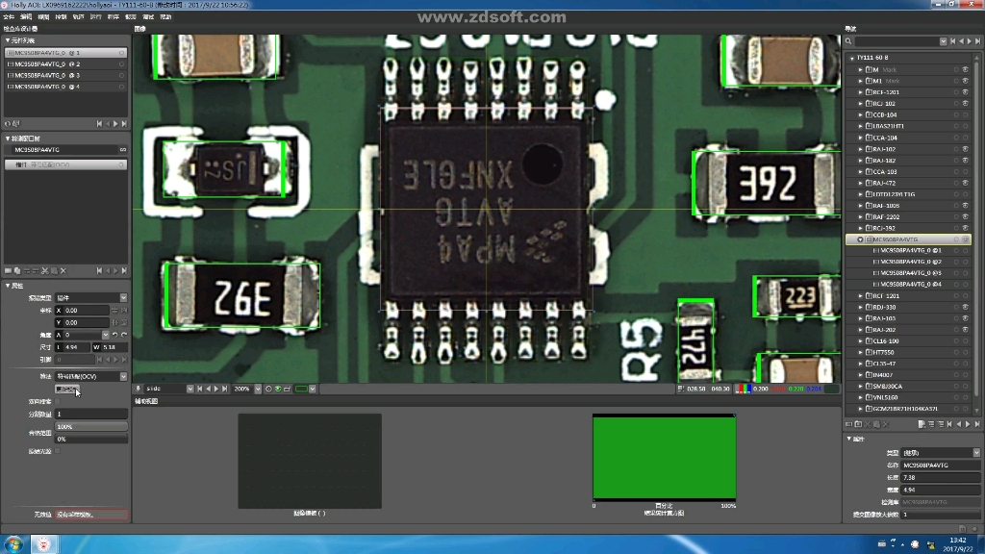Jump to last search result in navigation
Image resolution: width=985 pixels, height=554 pixels.
[x=977, y=41]
